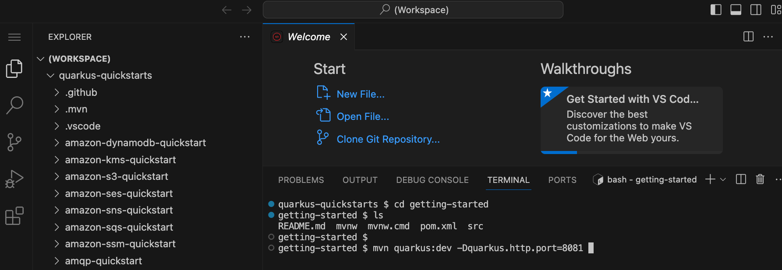
Task: Click the bash terminal shell icon
Action: tap(598, 179)
